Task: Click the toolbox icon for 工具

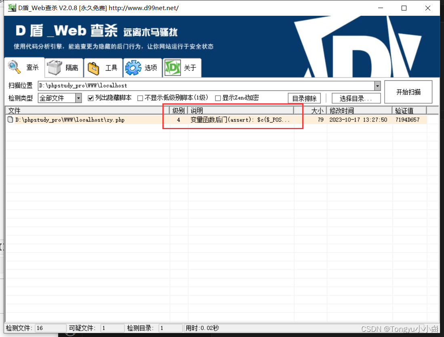Action: [93, 68]
